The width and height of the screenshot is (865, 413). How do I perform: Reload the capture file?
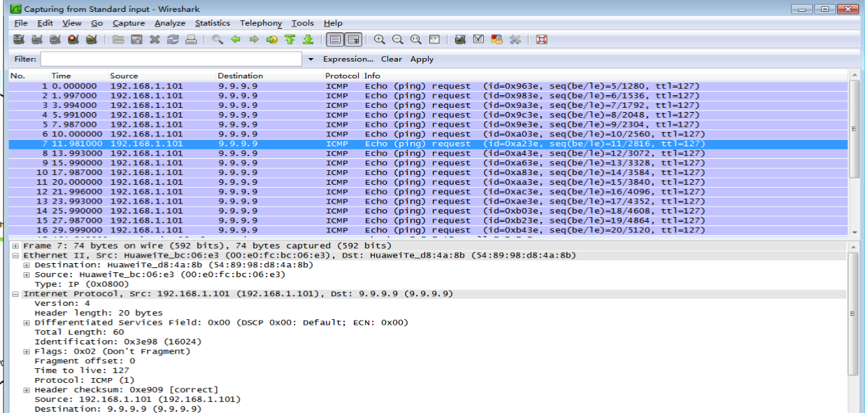pyautogui.click(x=173, y=40)
